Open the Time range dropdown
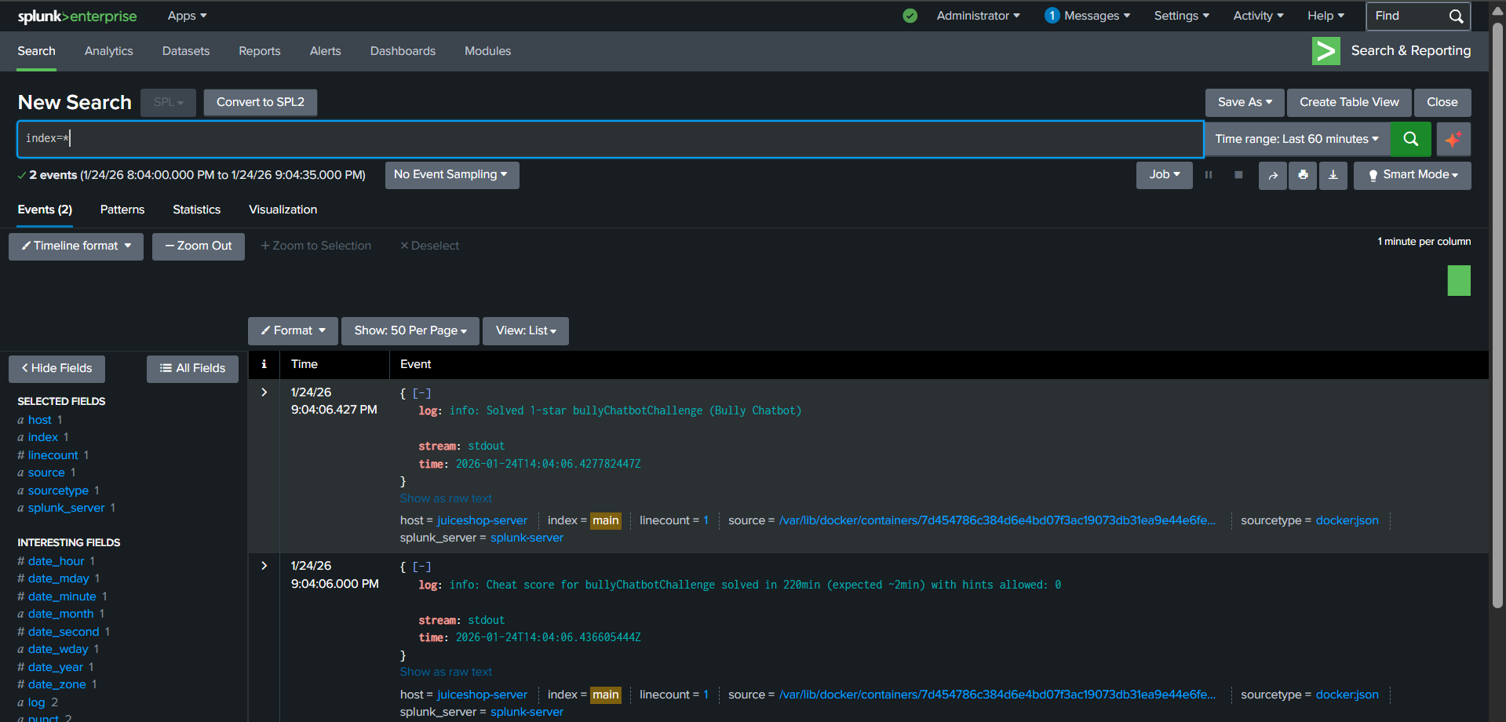Viewport: 1506px width, 722px height. 1296,139
